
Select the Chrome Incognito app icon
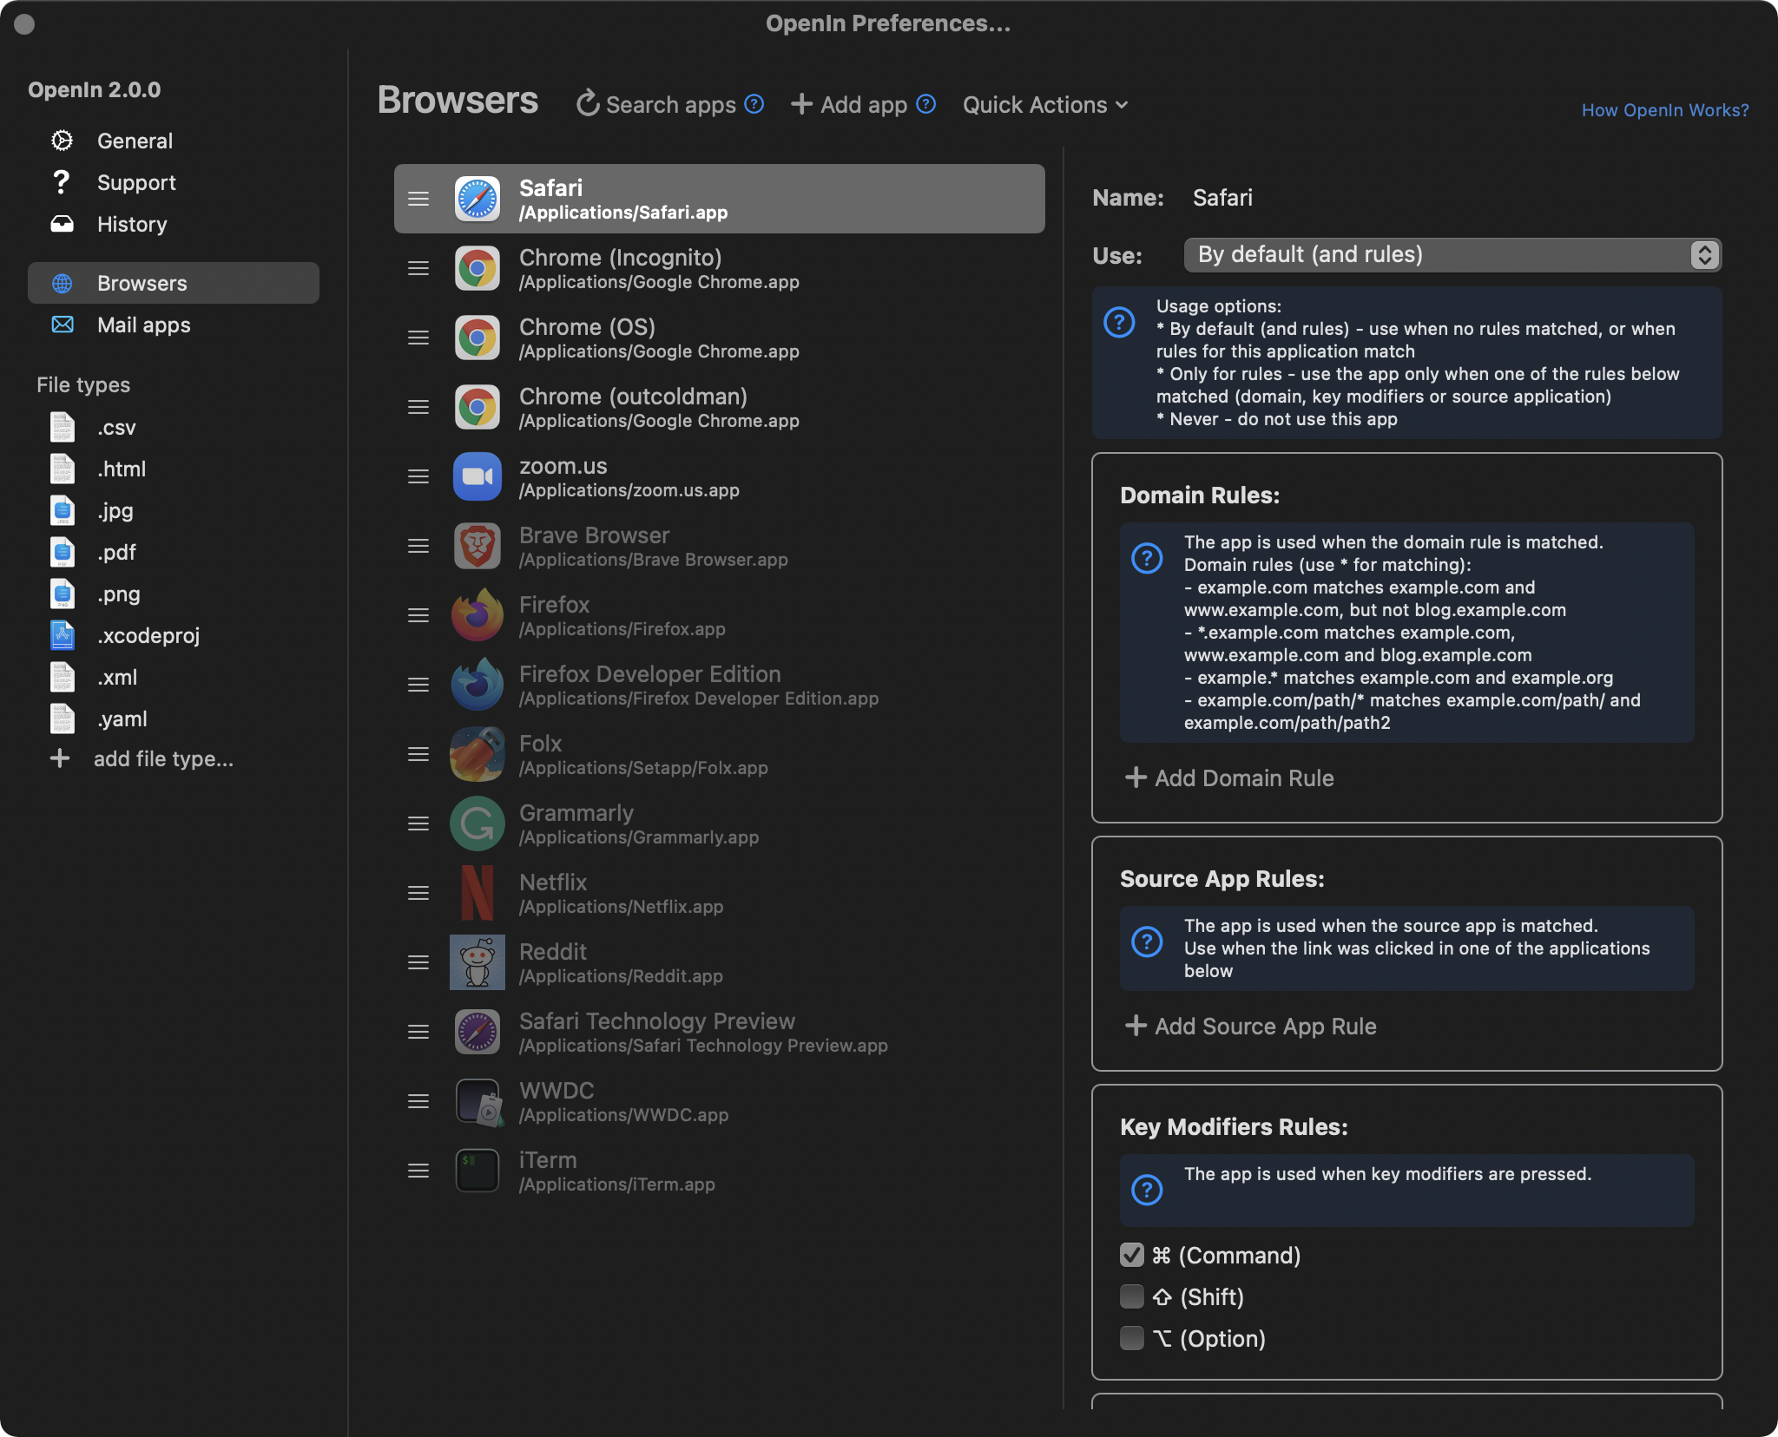point(478,267)
